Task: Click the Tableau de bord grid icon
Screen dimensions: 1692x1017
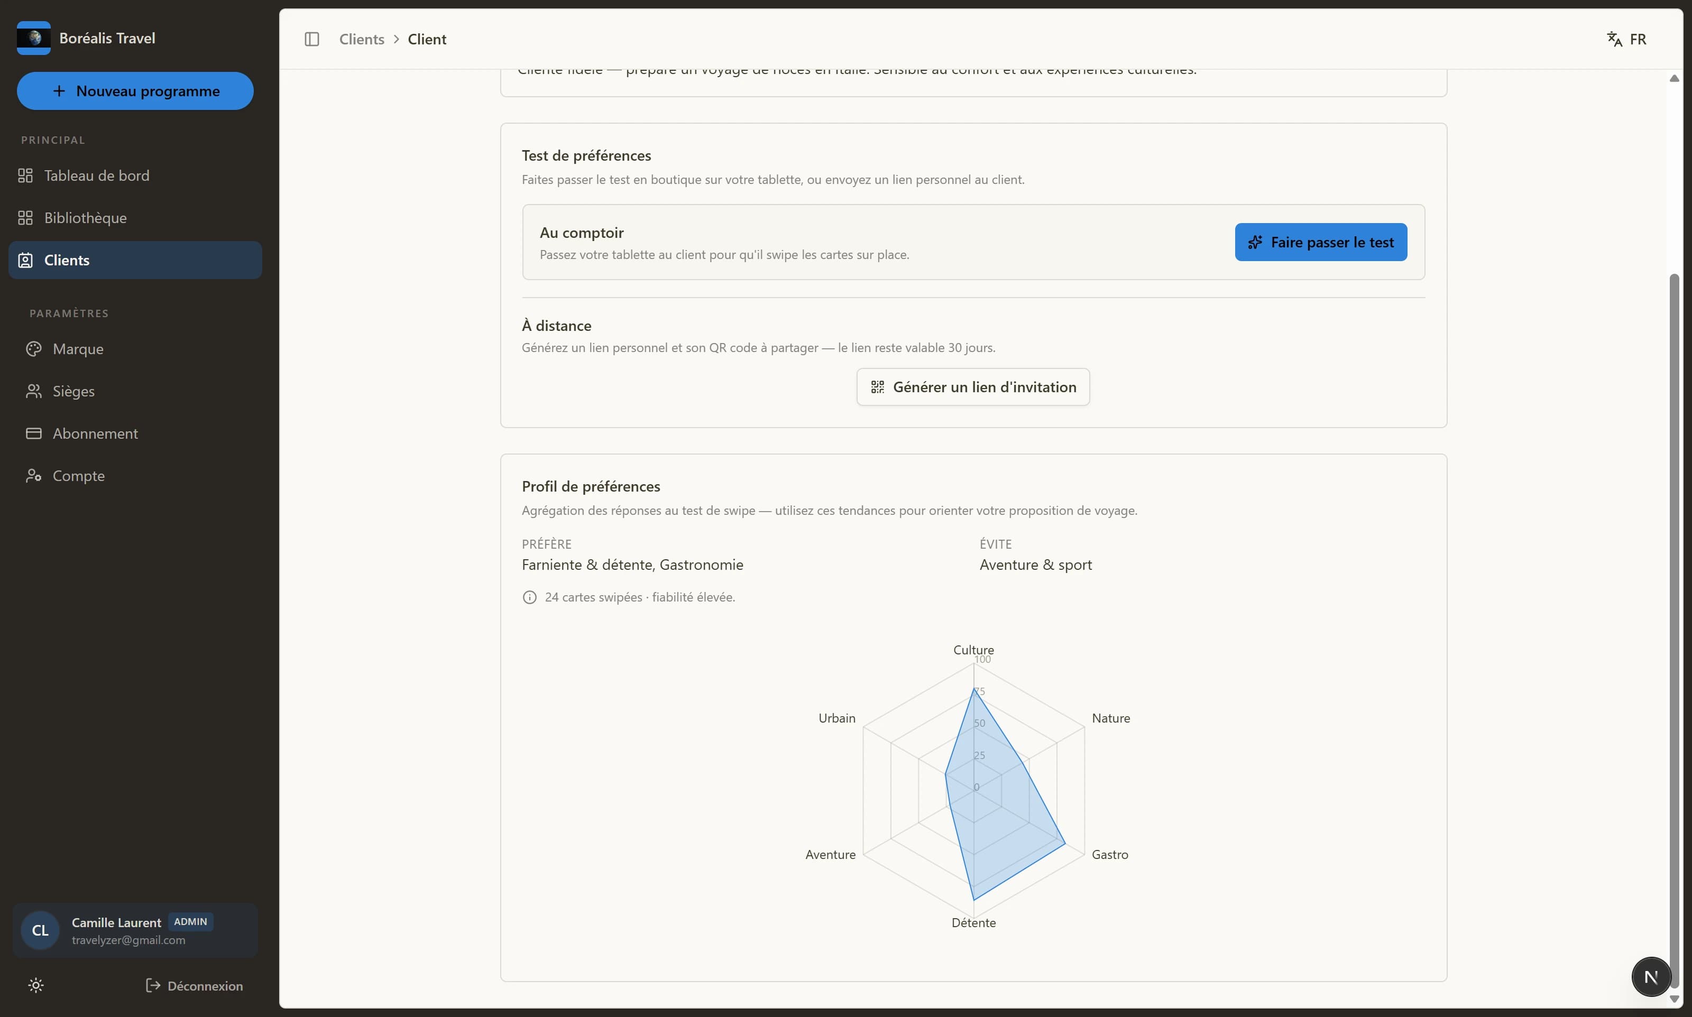Action: click(x=25, y=175)
